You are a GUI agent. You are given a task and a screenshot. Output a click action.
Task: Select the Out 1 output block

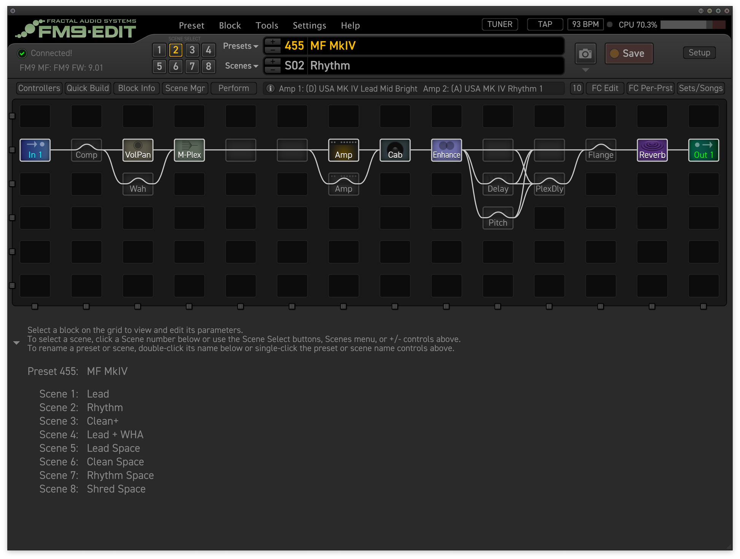703,150
